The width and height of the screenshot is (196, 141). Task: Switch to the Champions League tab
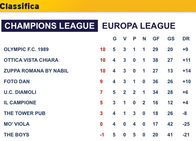50,26
